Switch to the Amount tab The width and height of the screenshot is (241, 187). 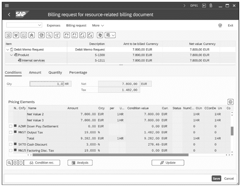click(x=35, y=72)
